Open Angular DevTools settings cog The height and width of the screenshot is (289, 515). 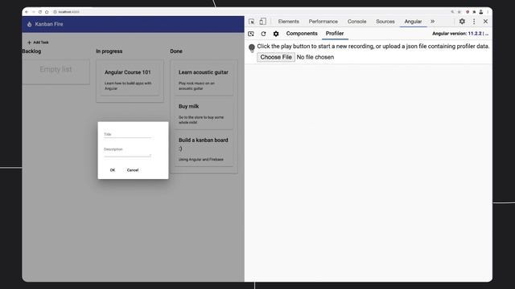[276, 34]
